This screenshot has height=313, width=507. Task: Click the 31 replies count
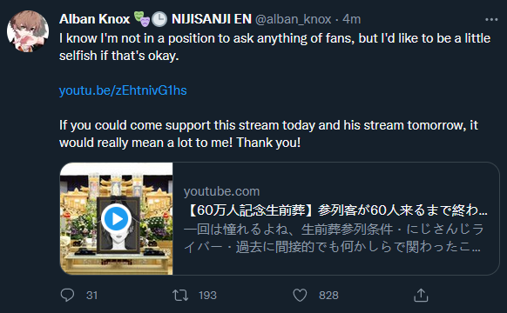point(91,296)
